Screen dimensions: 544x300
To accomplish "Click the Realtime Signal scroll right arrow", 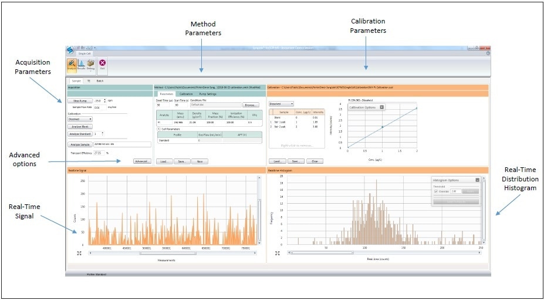I will tap(256, 253).
